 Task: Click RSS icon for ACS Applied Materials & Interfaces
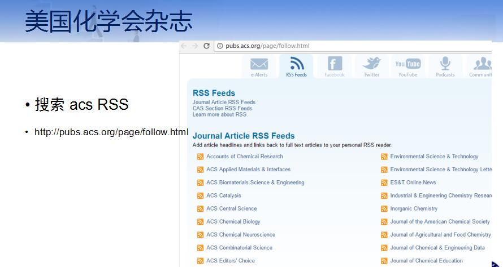(200, 170)
